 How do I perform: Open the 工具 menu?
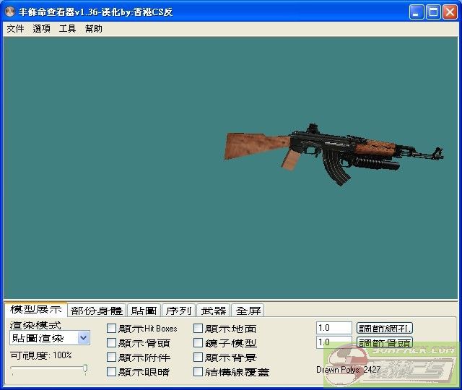pyautogui.click(x=67, y=29)
